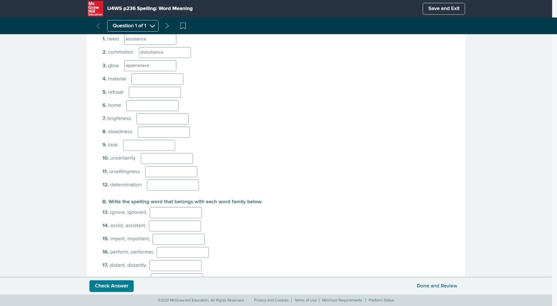Viewport: 557px width, 306px height.
Task: Click the Section B instruction text
Action: pos(182,202)
